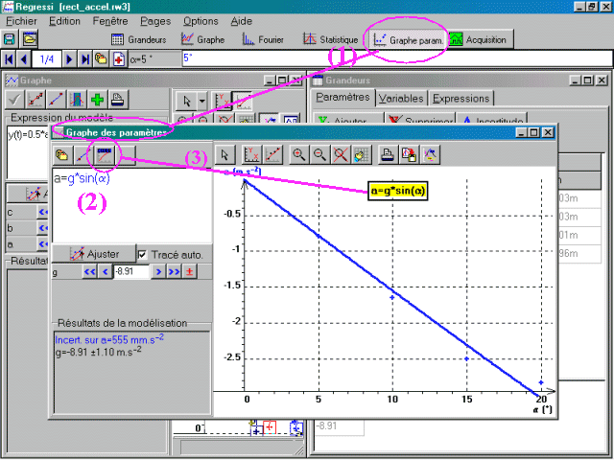Switch to the Variables tab
This screenshot has width=614, height=460.
(401, 98)
